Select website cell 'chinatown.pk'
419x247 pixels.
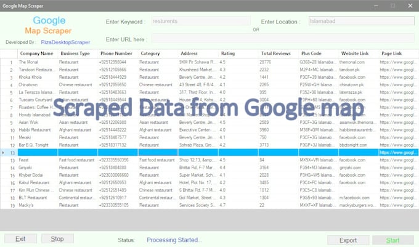click(x=359, y=84)
